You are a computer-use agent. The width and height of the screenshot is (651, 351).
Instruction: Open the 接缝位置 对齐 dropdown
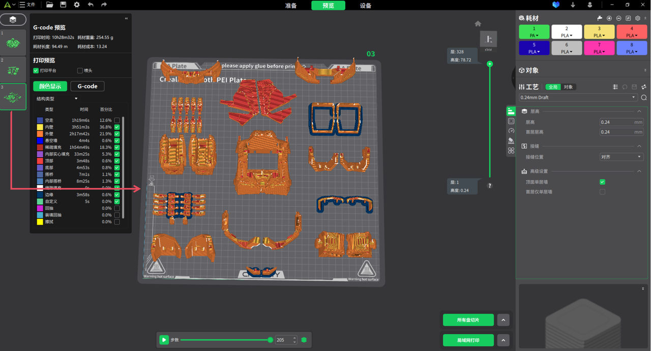click(622, 157)
